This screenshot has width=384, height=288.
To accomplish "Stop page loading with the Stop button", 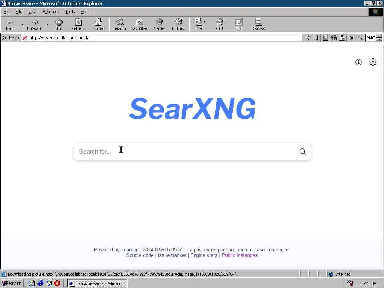I will click(59, 24).
